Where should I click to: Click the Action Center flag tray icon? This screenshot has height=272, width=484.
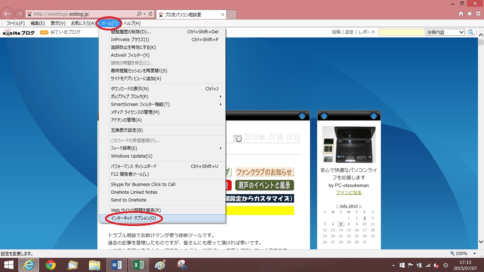(x=411, y=265)
